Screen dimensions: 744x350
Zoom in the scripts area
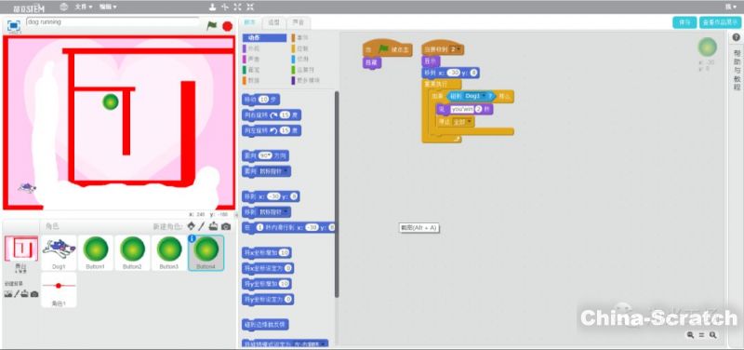(x=713, y=335)
